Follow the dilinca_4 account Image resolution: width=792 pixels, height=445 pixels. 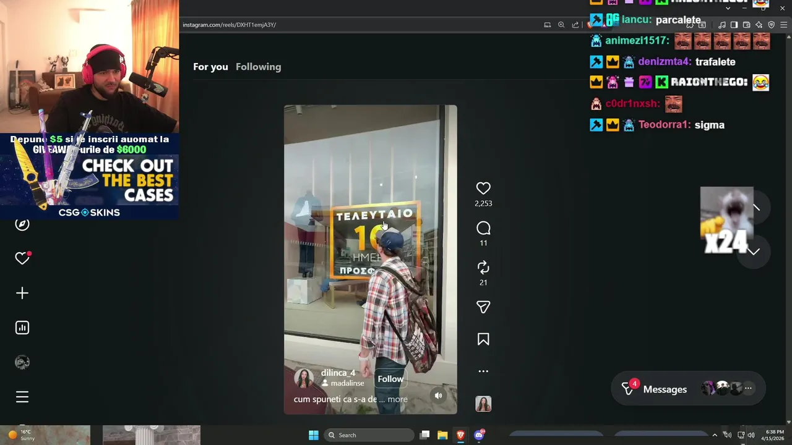pyautogui.click(x=390, y=379)
